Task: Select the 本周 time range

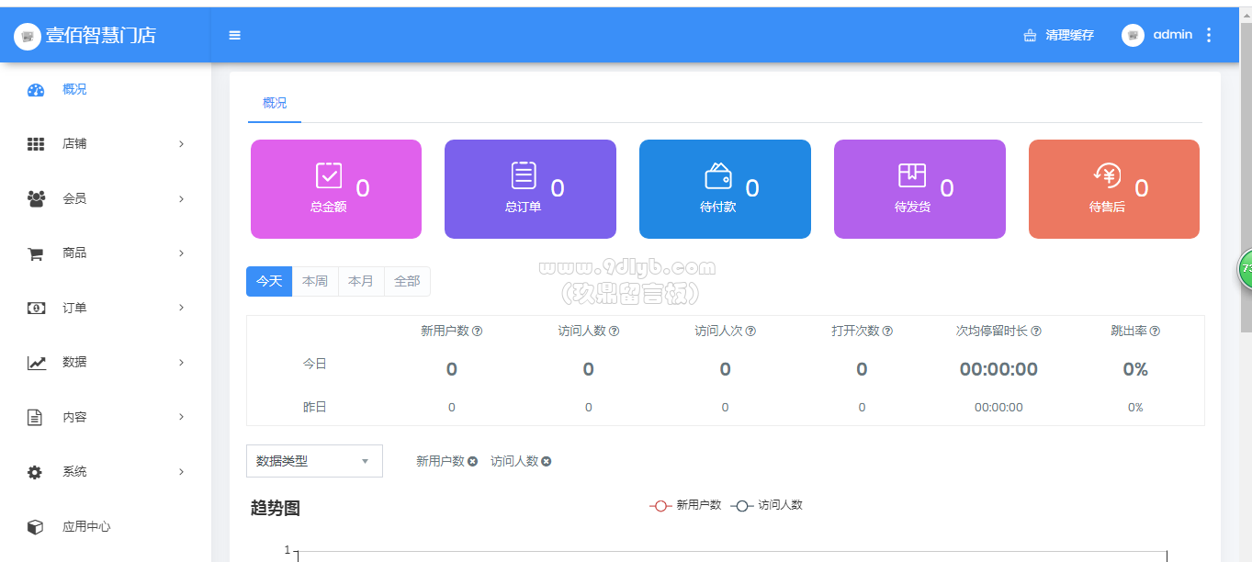Action: tap(315, 281)
